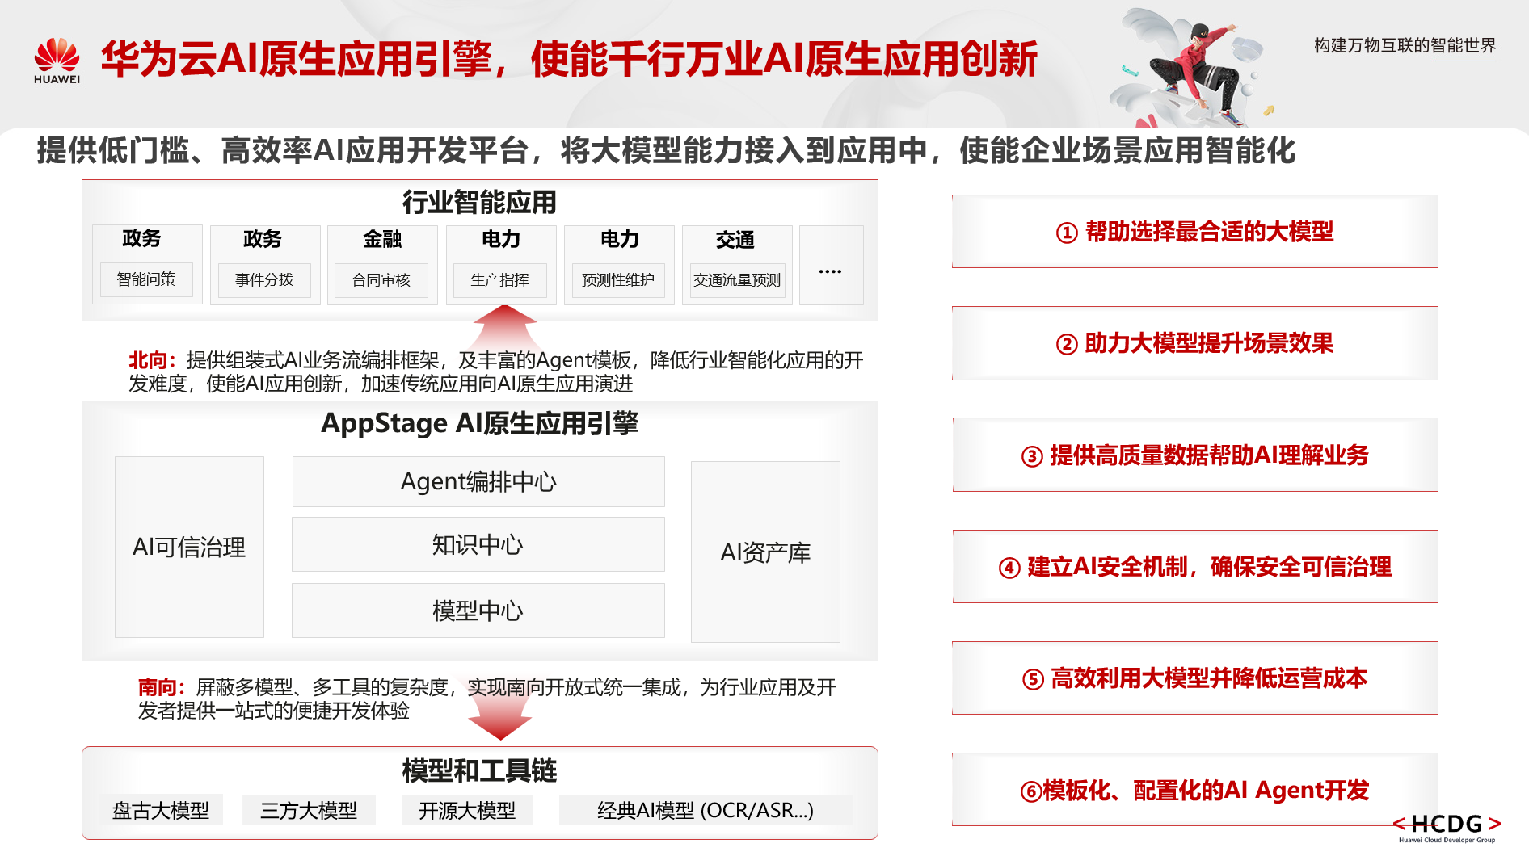Click the 政务 heading above 事件分拨
Viewport: 1529px width, 856px height.
pos(263,239)
